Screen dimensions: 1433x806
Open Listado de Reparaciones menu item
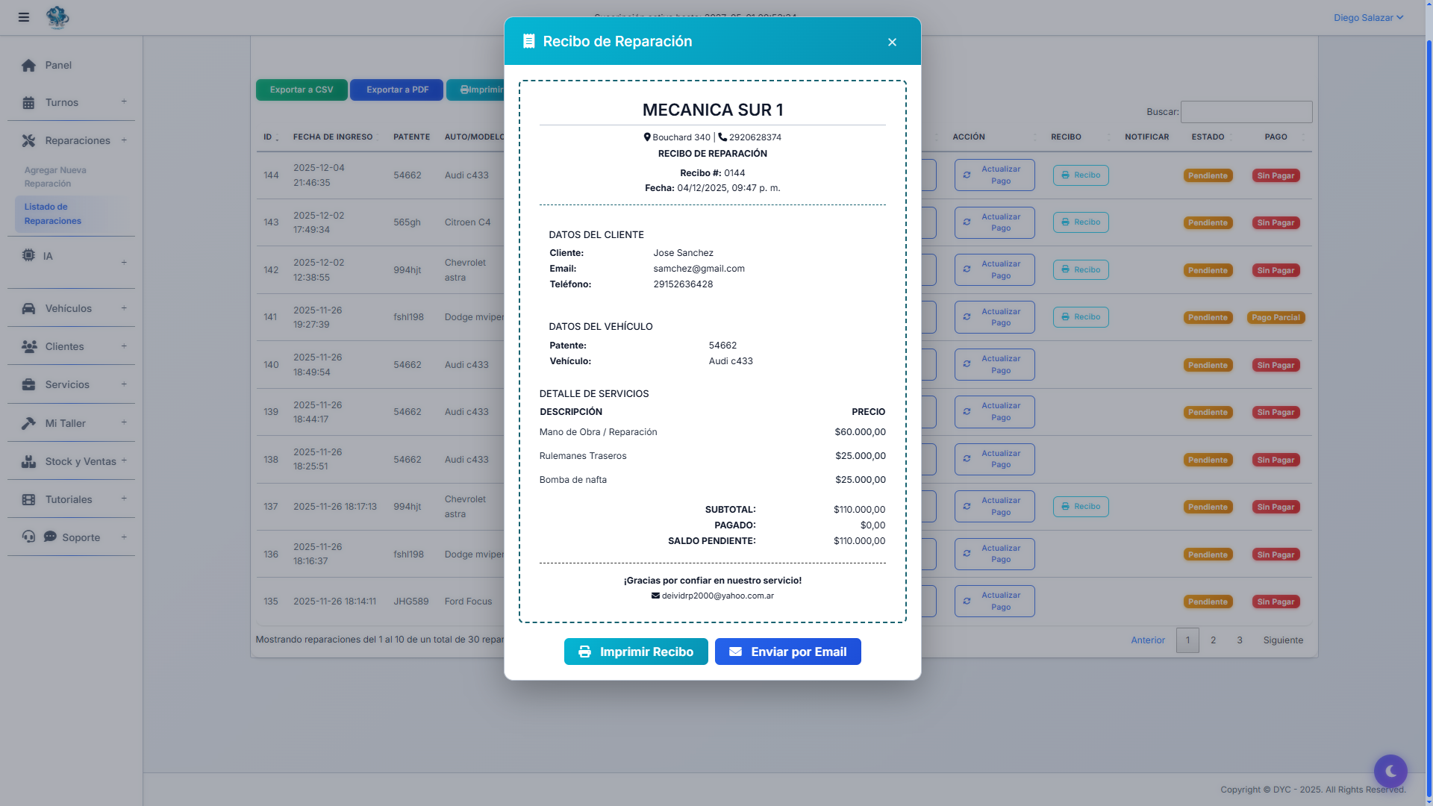52,214
